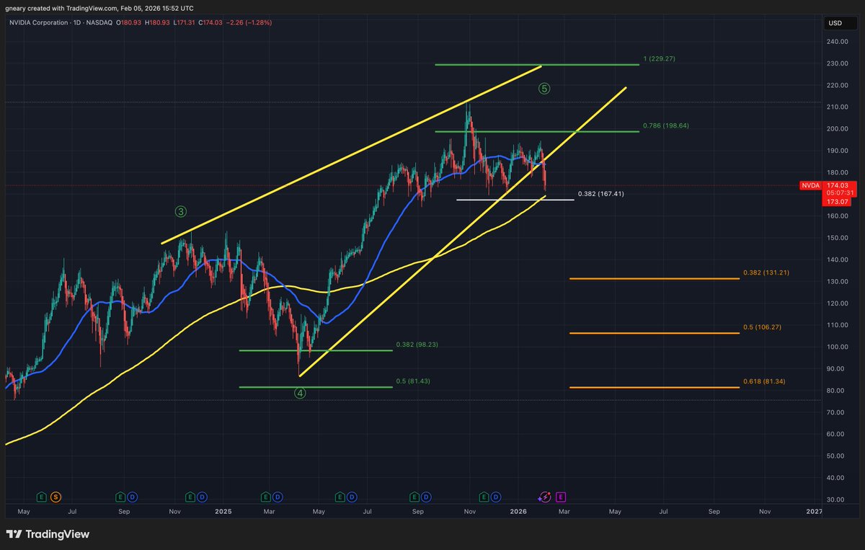
Task: Select the earnings E marker near Nov 2025
Action: pyautogui.click(x=484, y=497)
